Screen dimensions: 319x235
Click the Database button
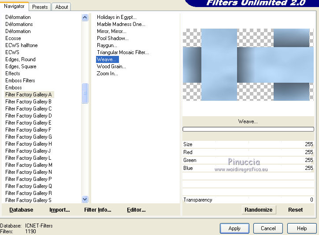[21, 210]
